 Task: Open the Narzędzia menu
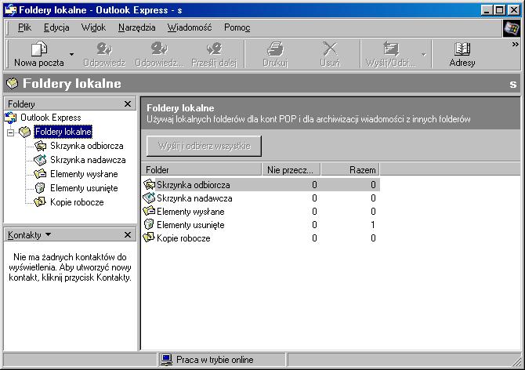point(136,27)
